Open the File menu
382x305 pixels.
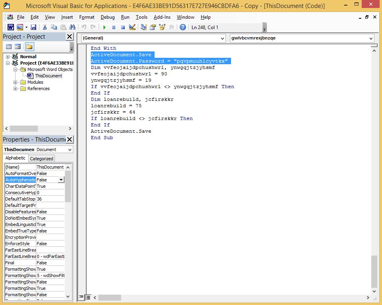[21, 17]
